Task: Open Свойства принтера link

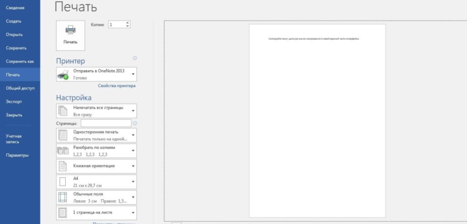Action: [x=117, y=86]
